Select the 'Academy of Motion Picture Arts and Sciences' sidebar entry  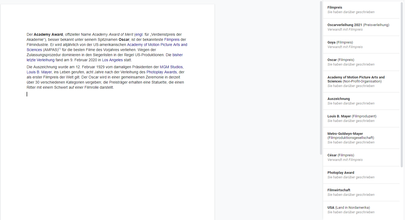click(x=361, y=82)
